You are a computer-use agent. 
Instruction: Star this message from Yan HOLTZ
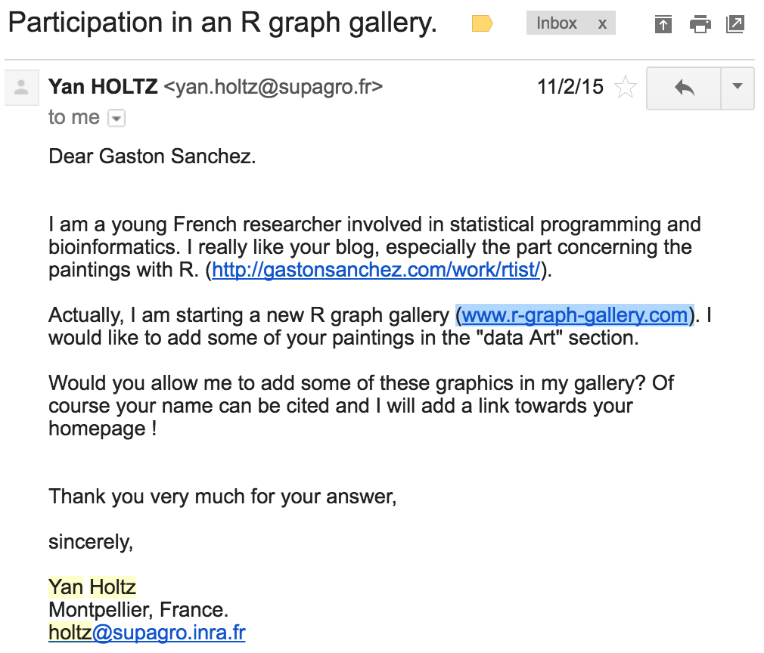coord(625,87)
